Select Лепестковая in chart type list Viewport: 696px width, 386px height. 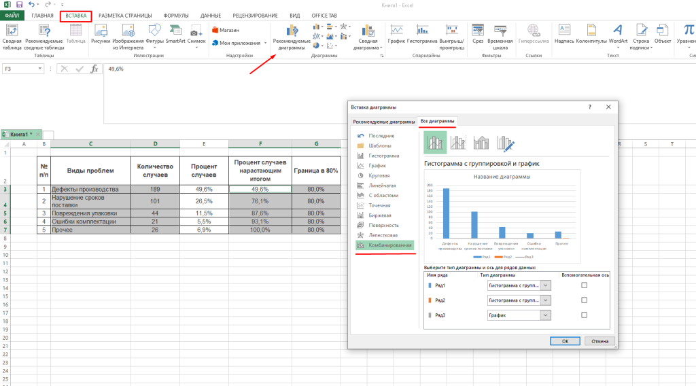point(383,235)
